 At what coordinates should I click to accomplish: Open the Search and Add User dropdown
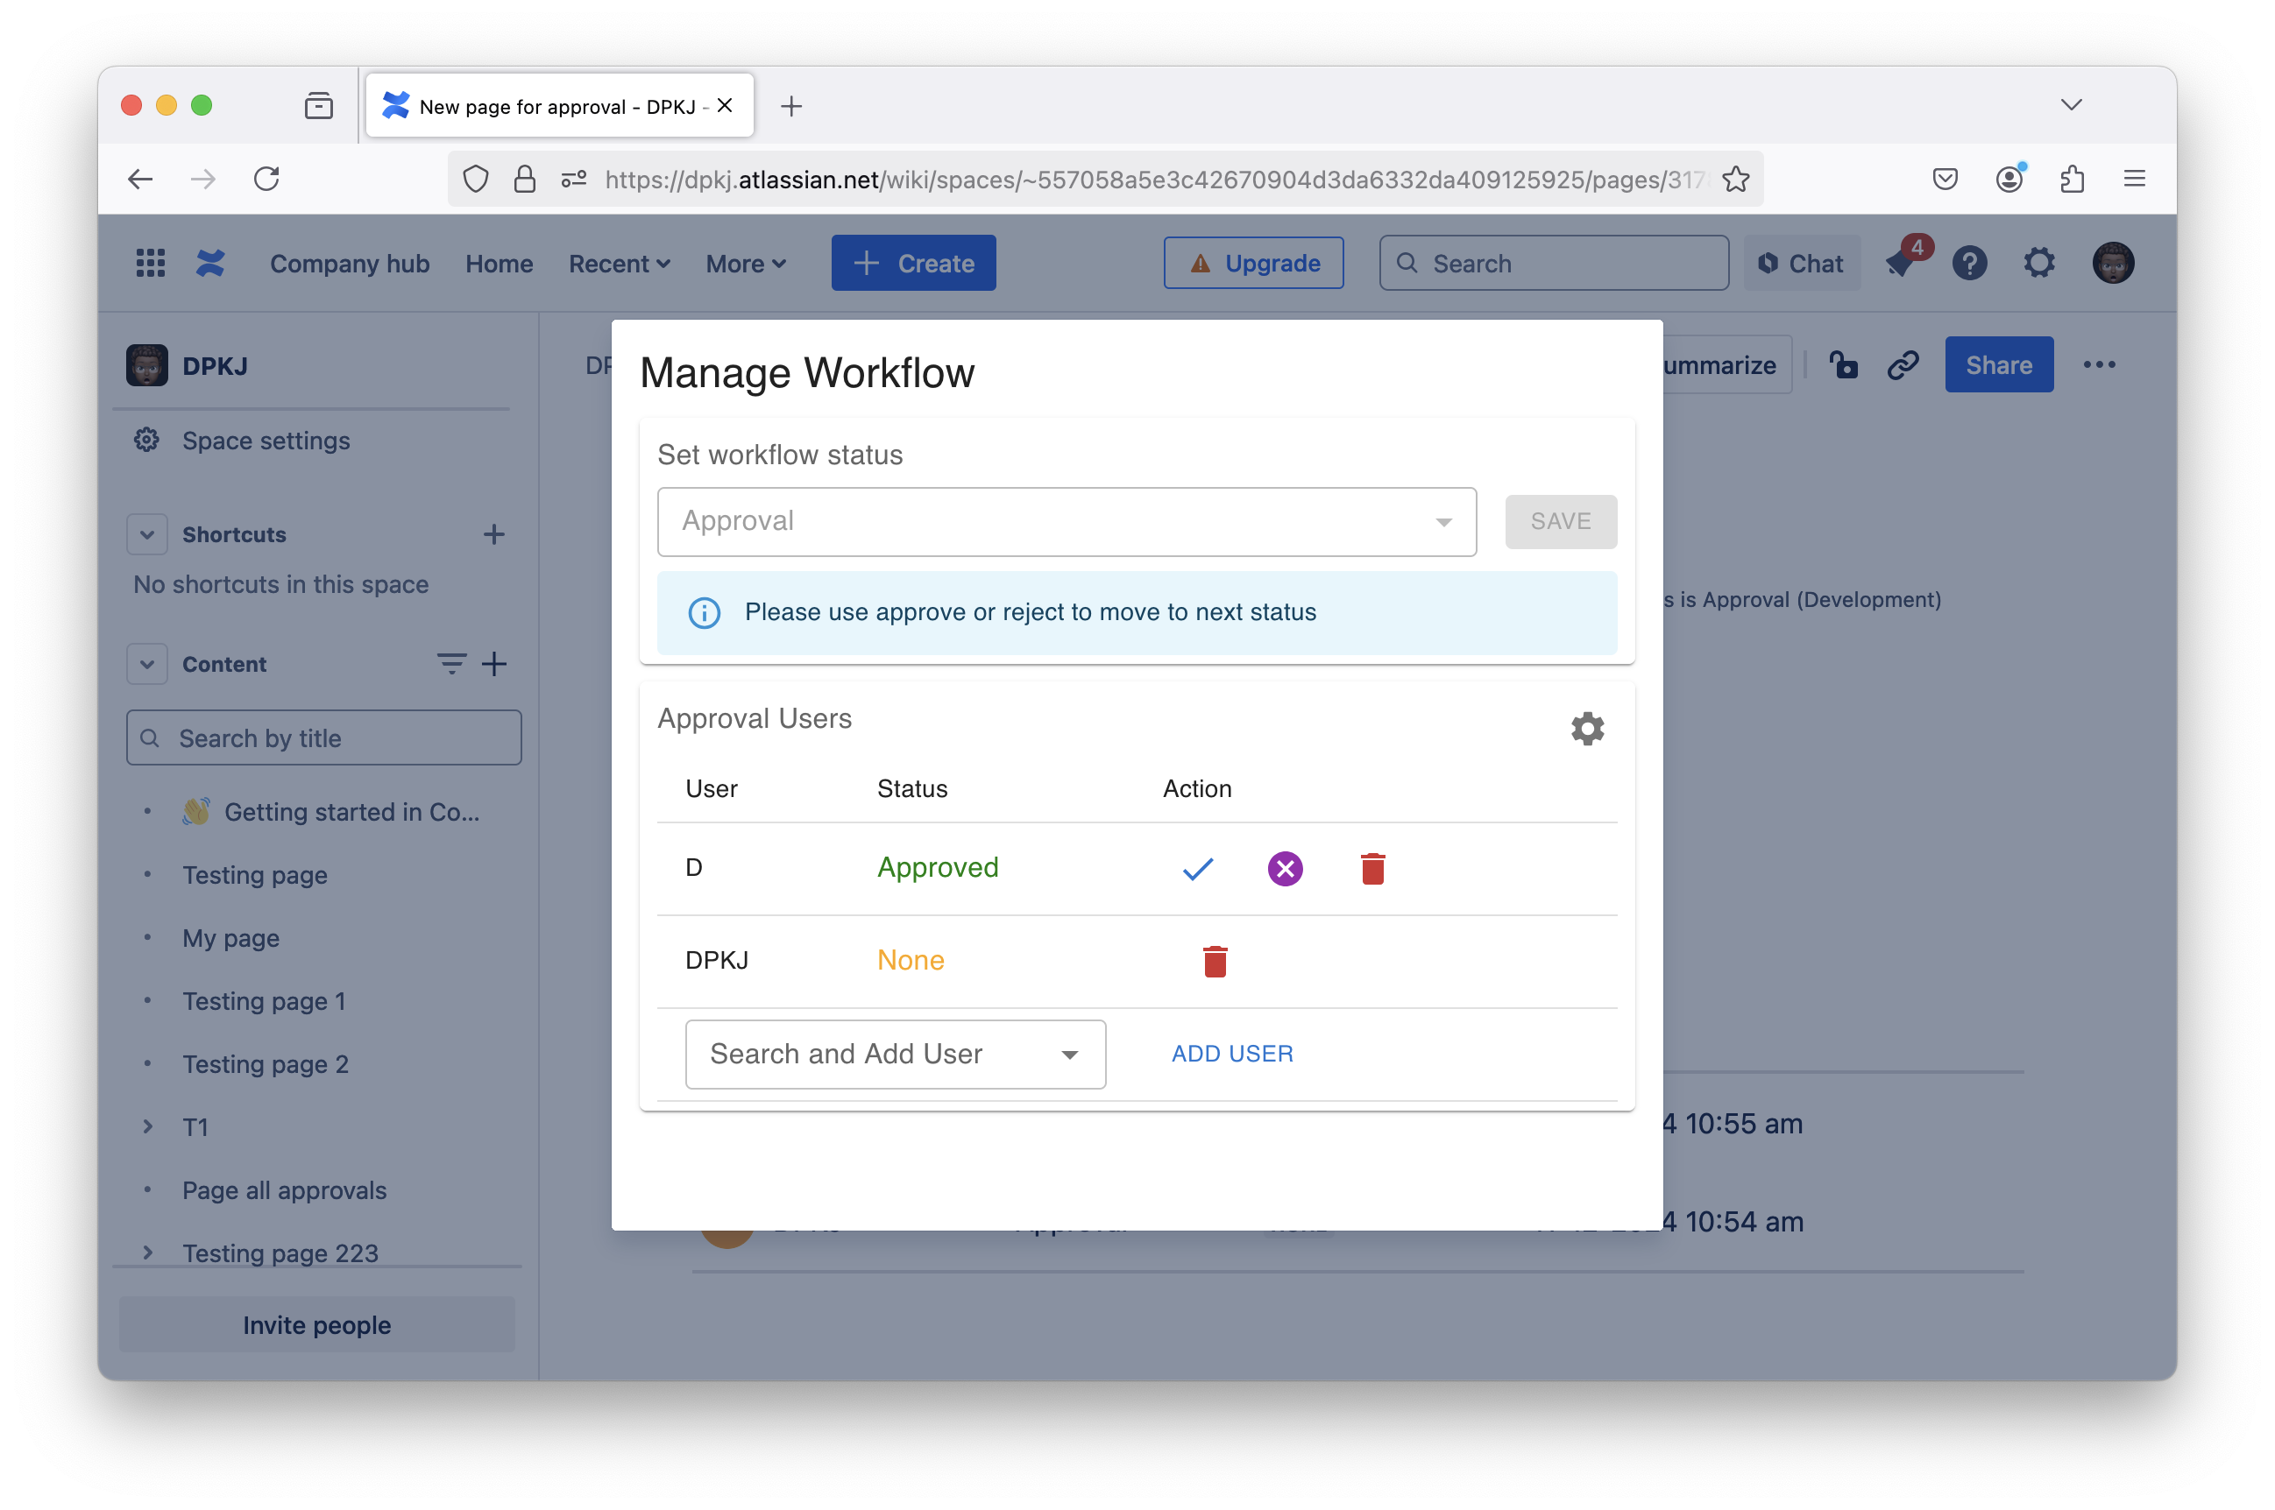point(894,1055)
